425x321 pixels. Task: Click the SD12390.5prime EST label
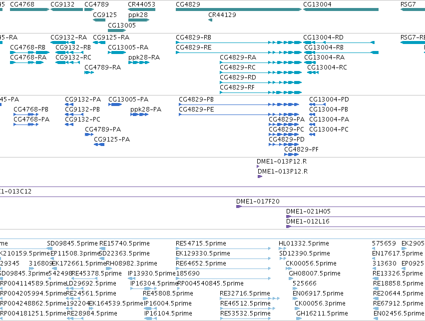coord(305,253)
